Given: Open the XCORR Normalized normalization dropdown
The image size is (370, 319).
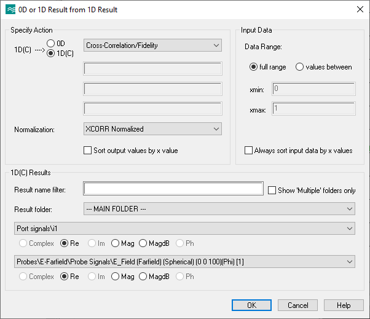Looking at the screenshot, I should tap(152, 129).
